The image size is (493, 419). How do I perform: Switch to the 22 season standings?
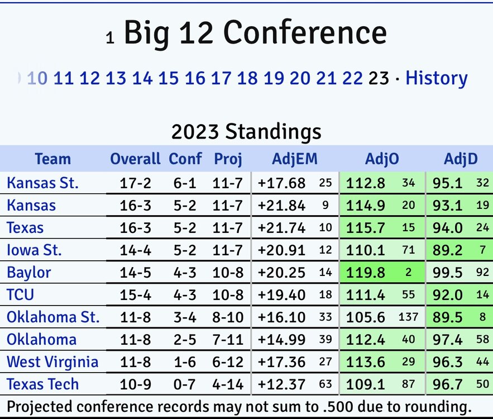coord(352,78)
